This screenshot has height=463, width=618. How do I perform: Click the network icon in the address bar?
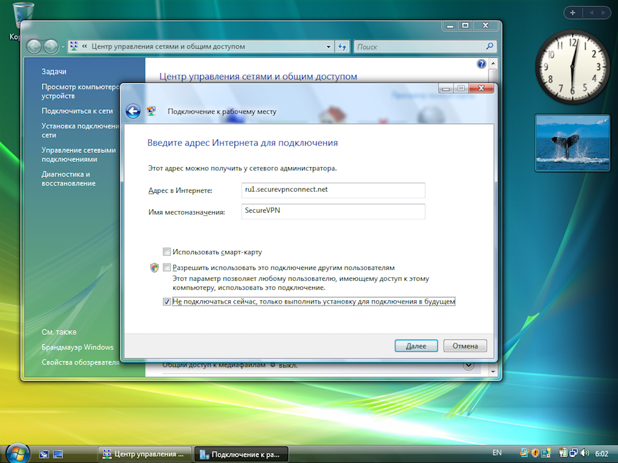click(x=73, y=46)
